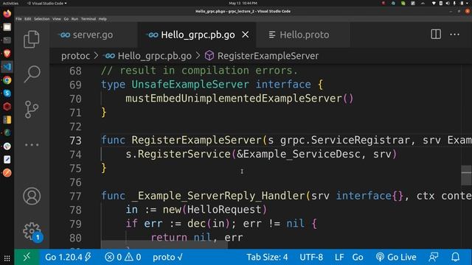Open the Visual Studio Code app menu in top bar

click(47, 3)
